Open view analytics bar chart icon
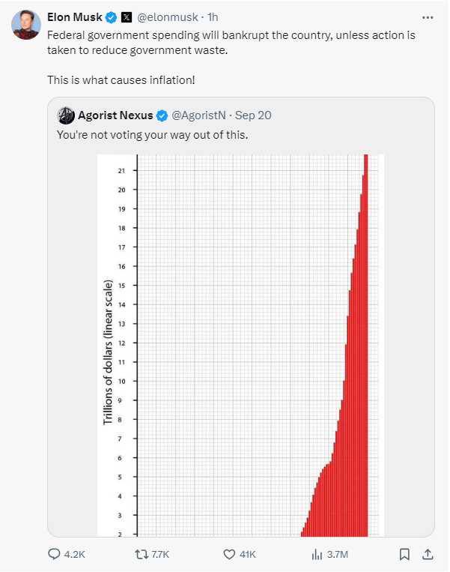The image size is (450, 572). click(317, 554)
